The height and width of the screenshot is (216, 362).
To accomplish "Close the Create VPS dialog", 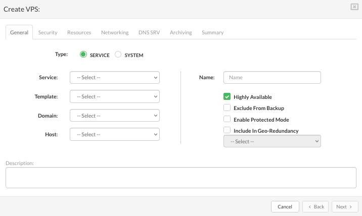I will point(354,7).
